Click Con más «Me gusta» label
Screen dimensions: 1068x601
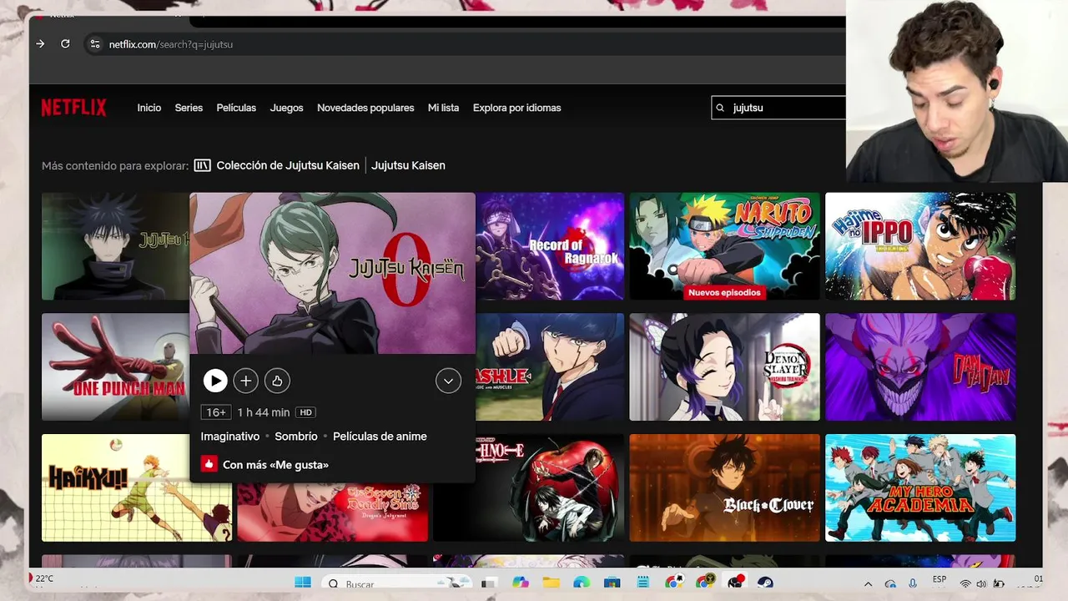[x=275, y=465]
